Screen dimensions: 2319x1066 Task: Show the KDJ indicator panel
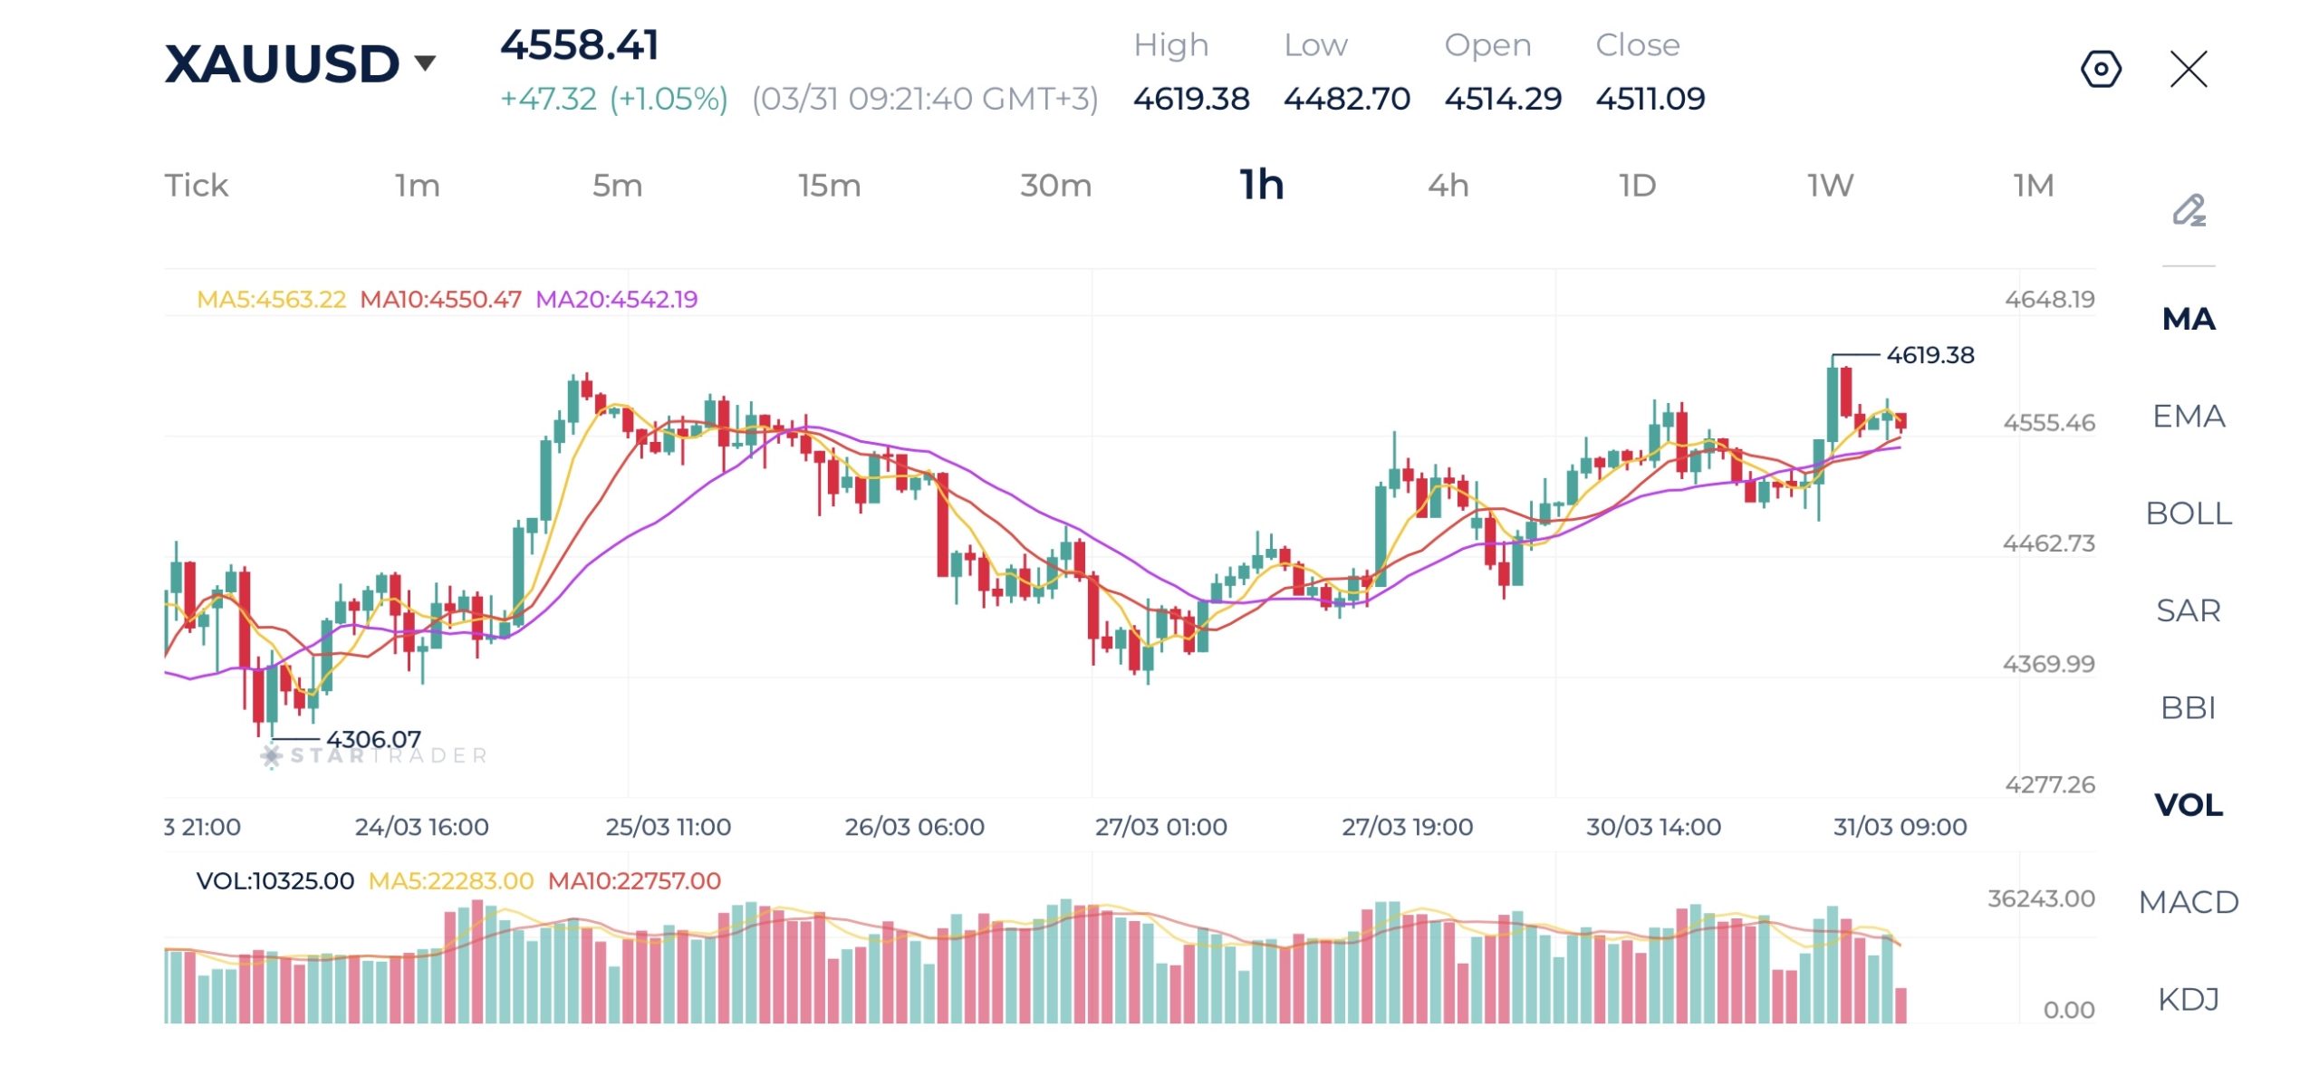[2188, 999]
